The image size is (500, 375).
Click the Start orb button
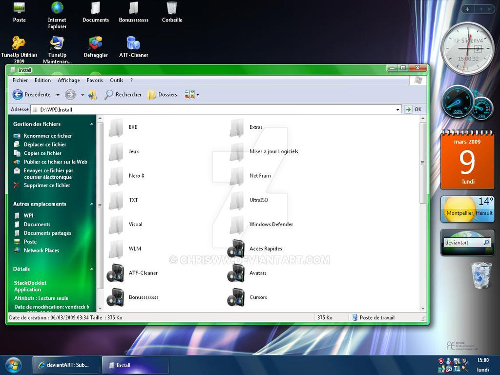point(13,365)
